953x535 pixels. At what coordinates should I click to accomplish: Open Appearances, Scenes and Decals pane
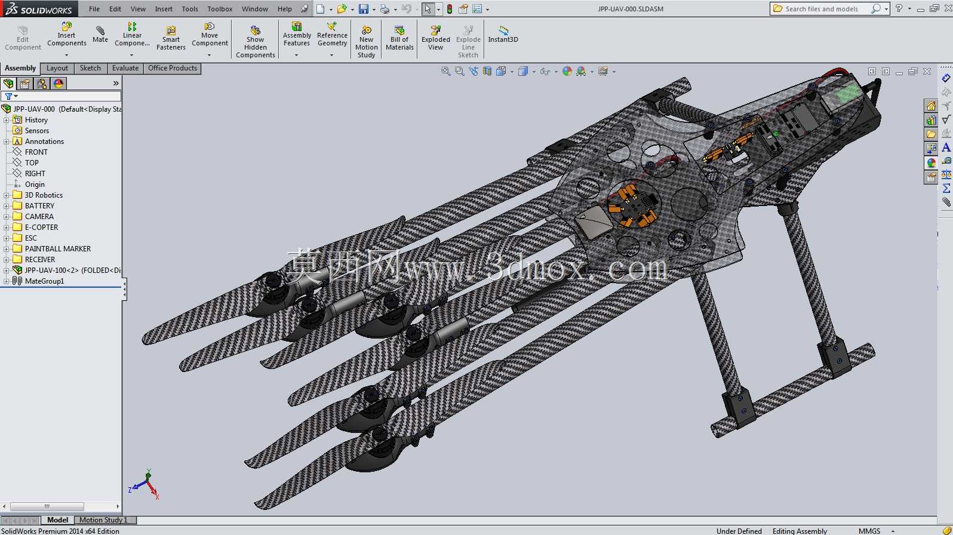[x=931, y=163]
